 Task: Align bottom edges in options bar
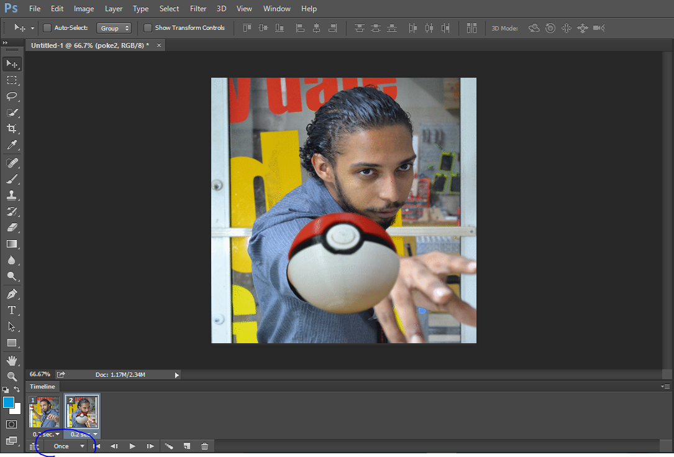pos(280,28)
